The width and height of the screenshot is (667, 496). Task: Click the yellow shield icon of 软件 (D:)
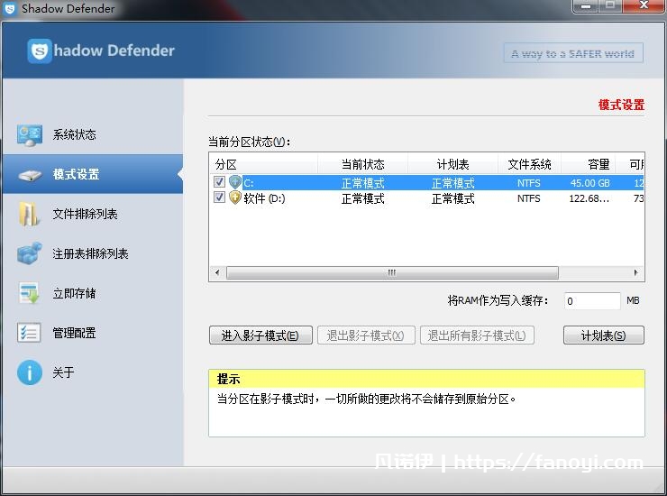[x=235, y=197]
